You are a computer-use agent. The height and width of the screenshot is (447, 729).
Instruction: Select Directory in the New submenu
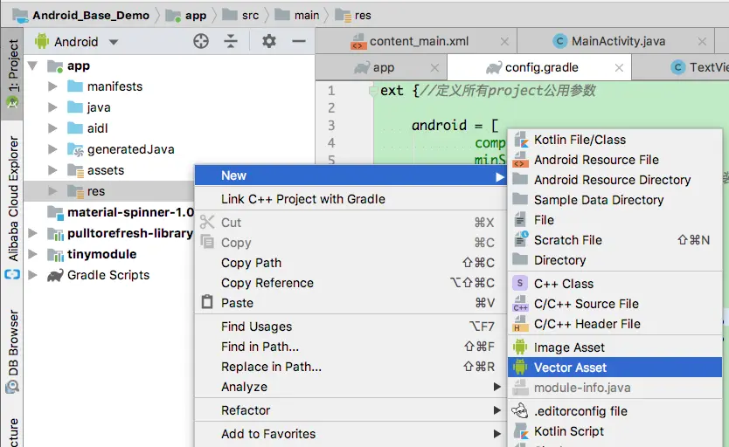pos(614,260)
